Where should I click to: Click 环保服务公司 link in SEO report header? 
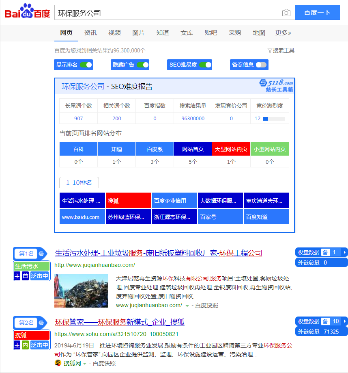(83, 87)
